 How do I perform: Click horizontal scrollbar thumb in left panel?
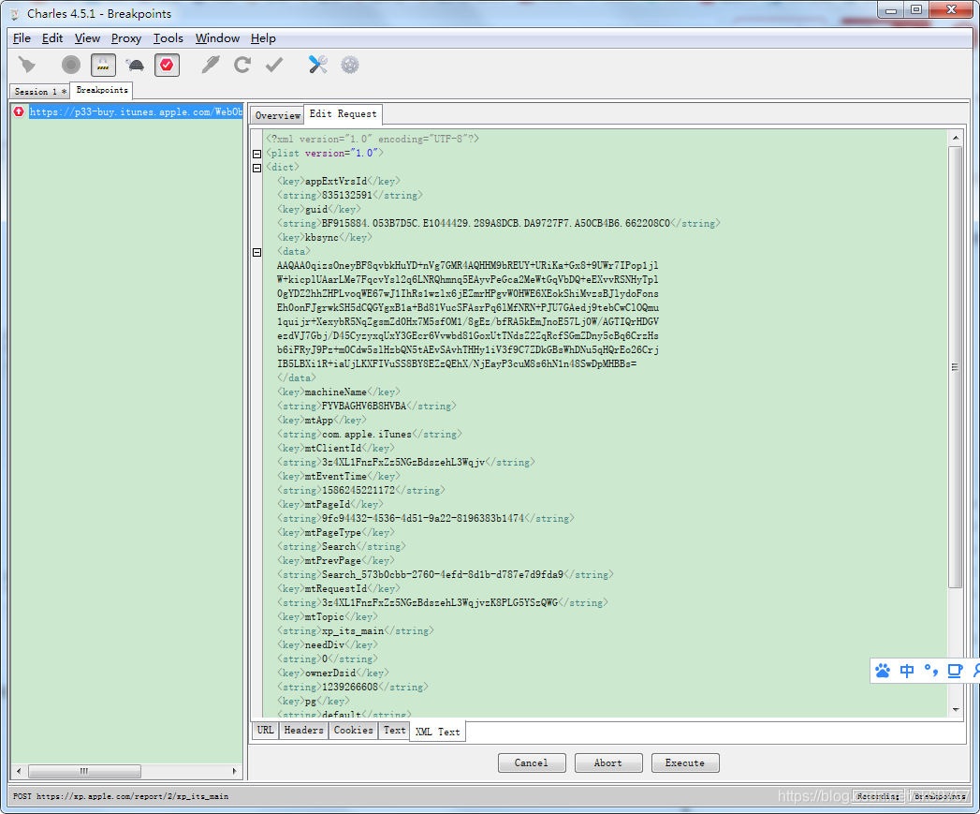coord(84,771)
